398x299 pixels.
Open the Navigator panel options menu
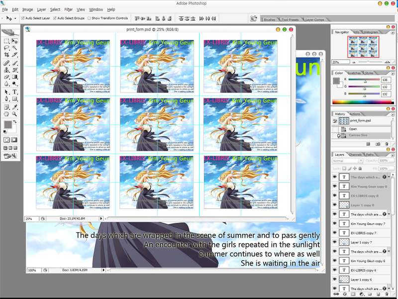393,32
